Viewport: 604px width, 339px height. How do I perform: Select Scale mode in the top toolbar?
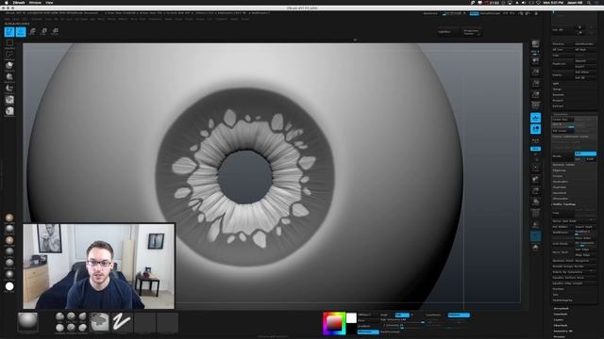coord(44,31)
